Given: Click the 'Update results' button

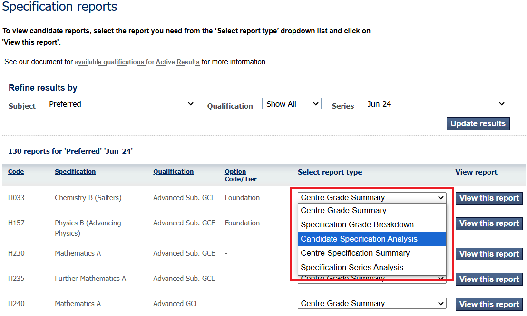Looking at the screenshot, I should click(x=478, y=123).
